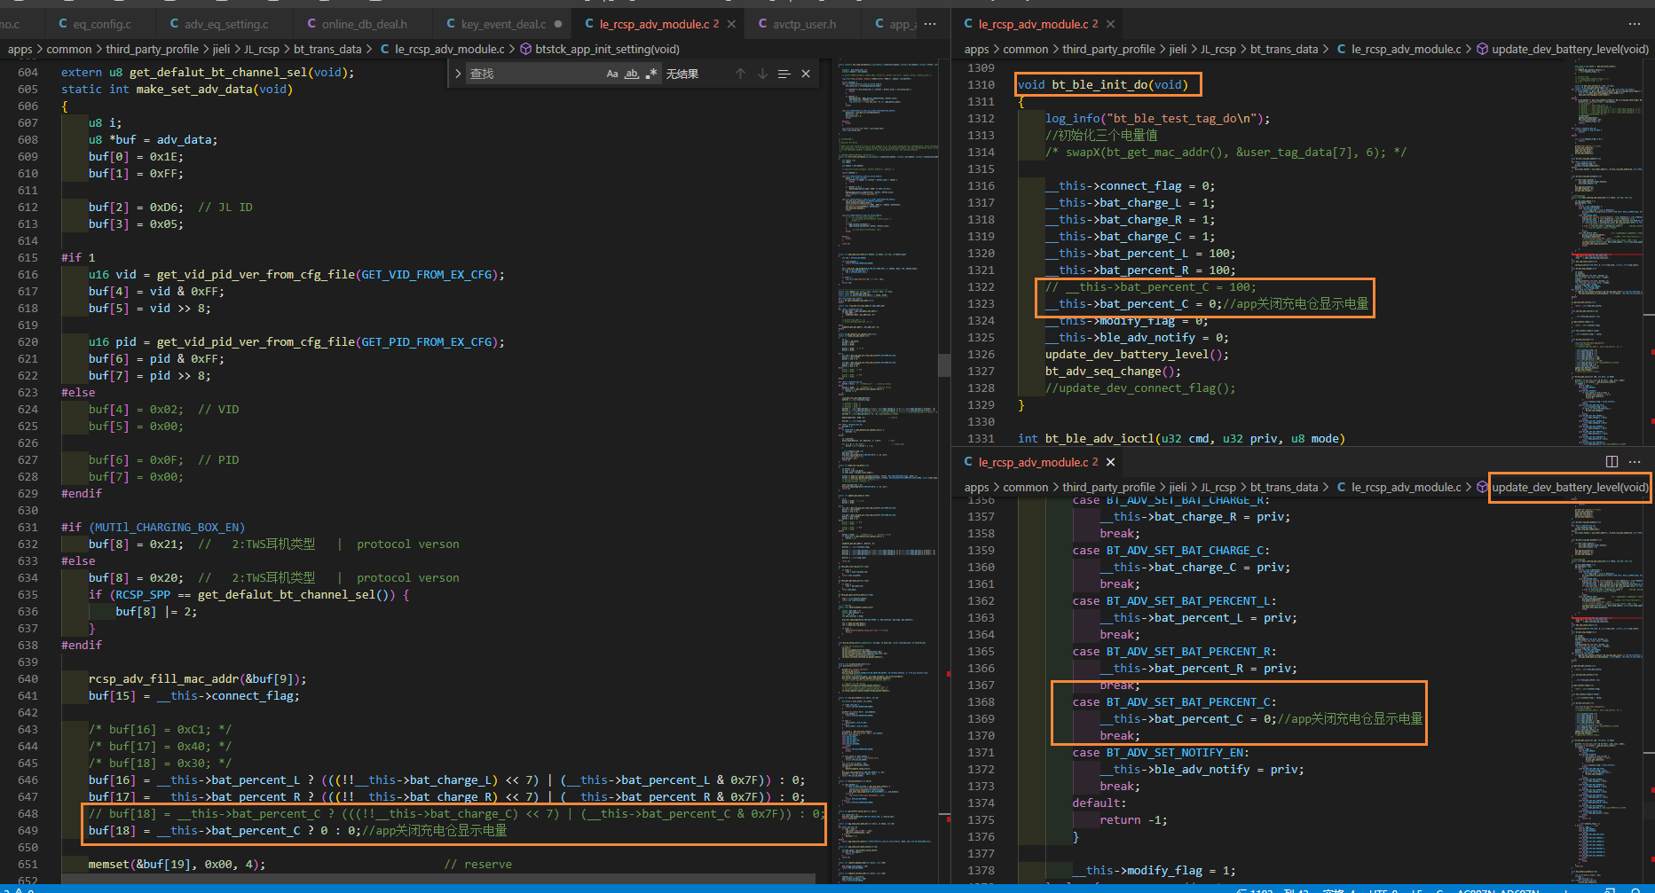
Task: Click minimap of top-right editor
Action: [1606, 253]
